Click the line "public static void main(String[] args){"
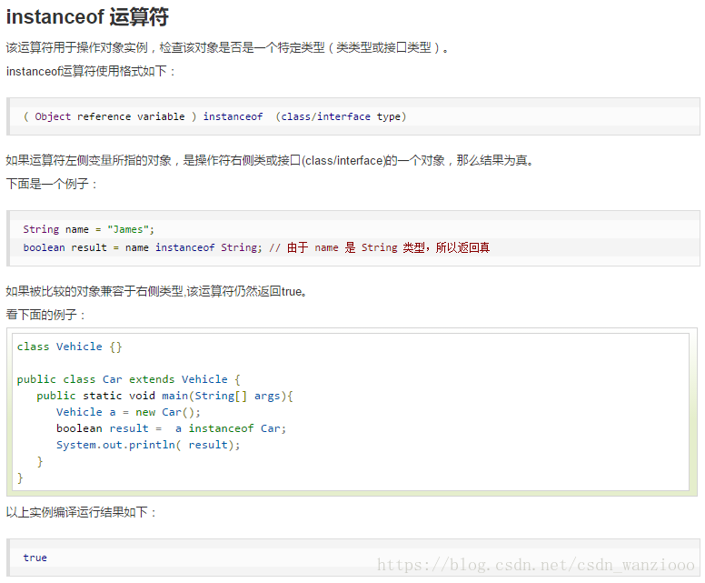This screenshot has width=705, height=583. point(165,397)
